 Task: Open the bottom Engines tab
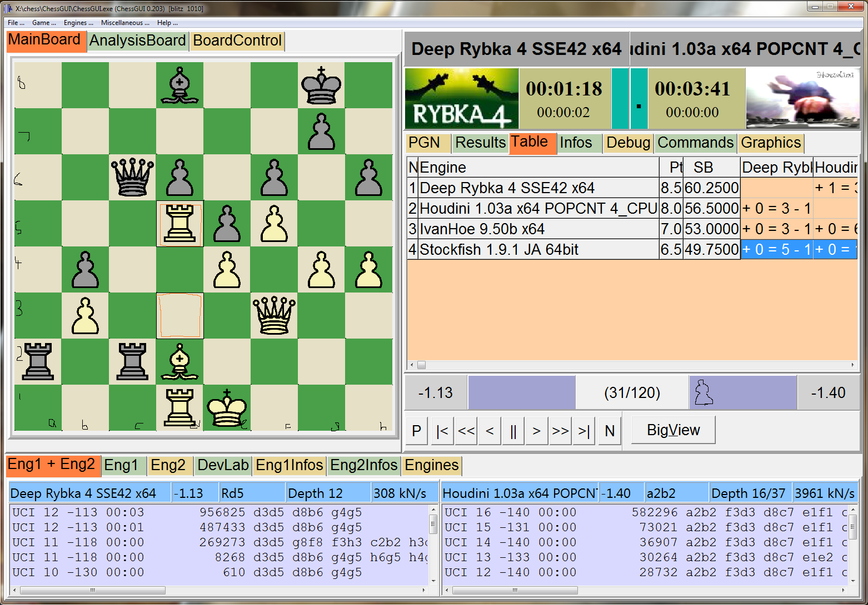tap(432, 465)
